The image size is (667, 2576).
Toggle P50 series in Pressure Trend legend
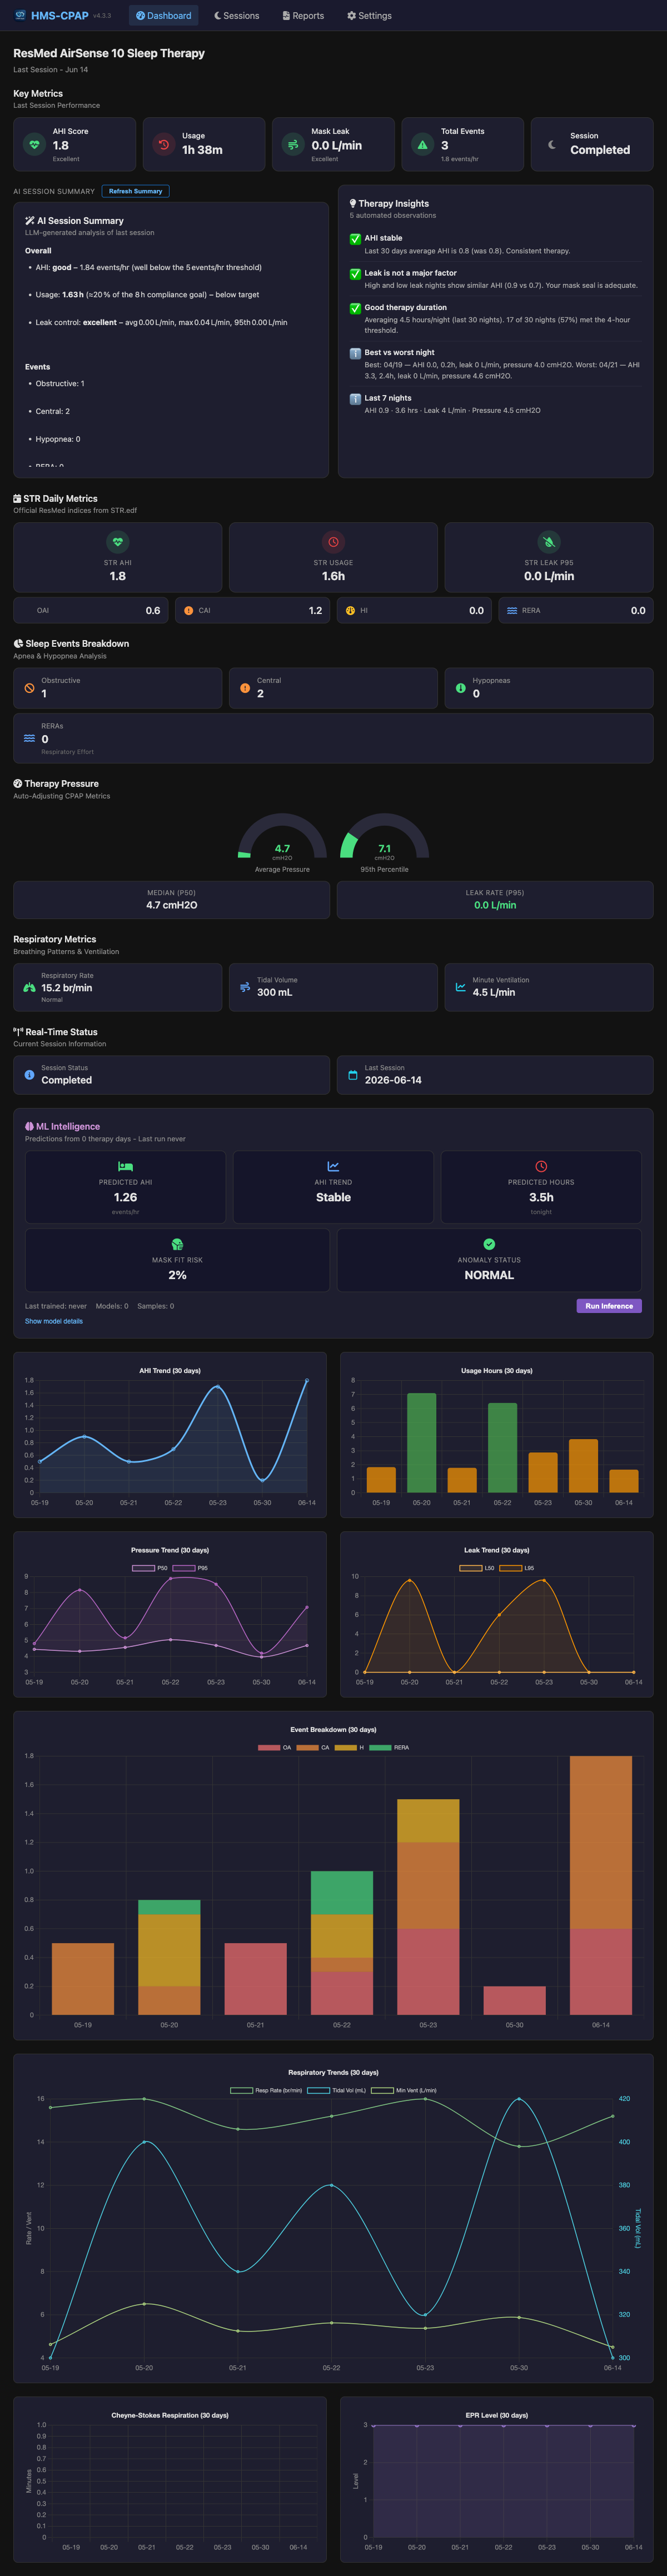[150, 1568]
